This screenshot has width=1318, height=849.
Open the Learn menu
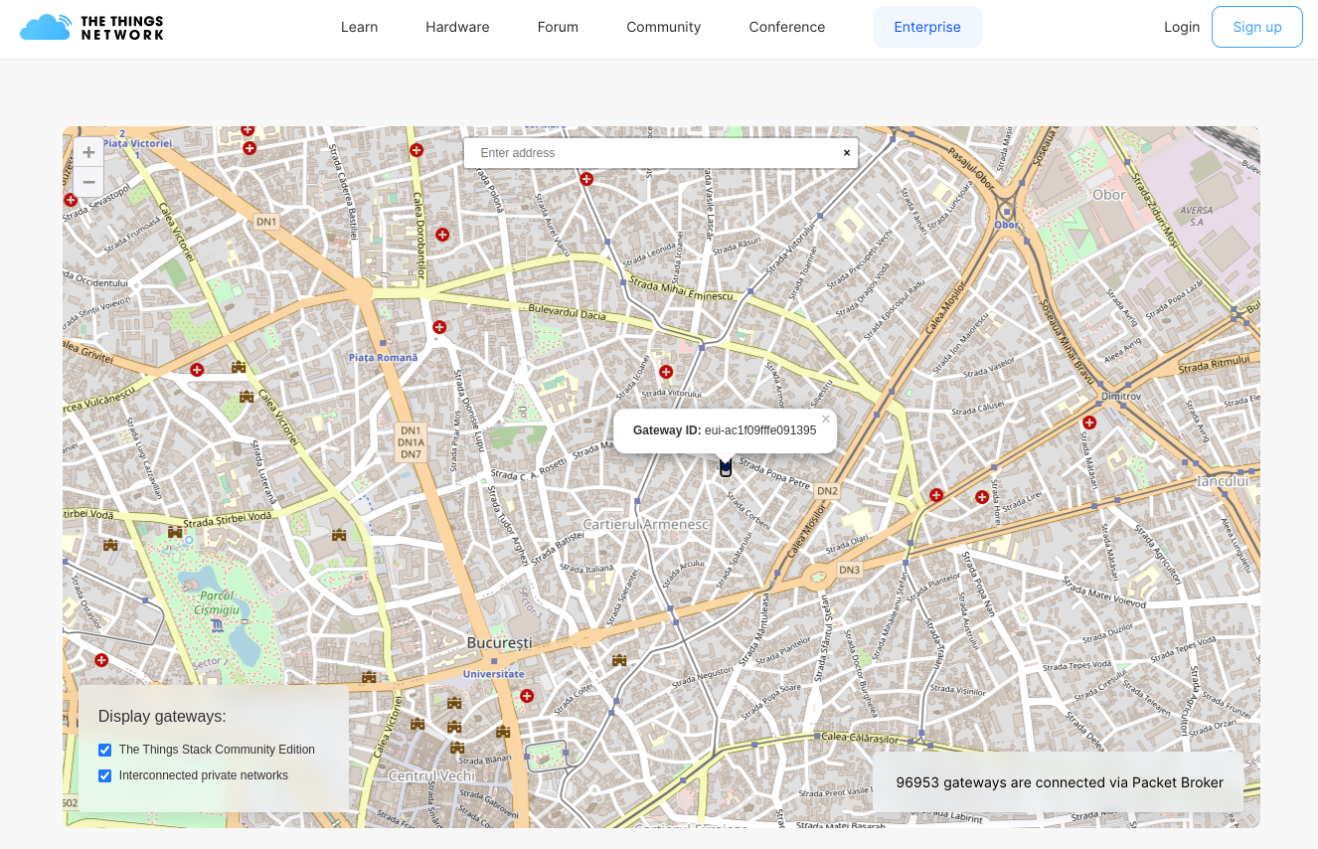pos(359,27)
